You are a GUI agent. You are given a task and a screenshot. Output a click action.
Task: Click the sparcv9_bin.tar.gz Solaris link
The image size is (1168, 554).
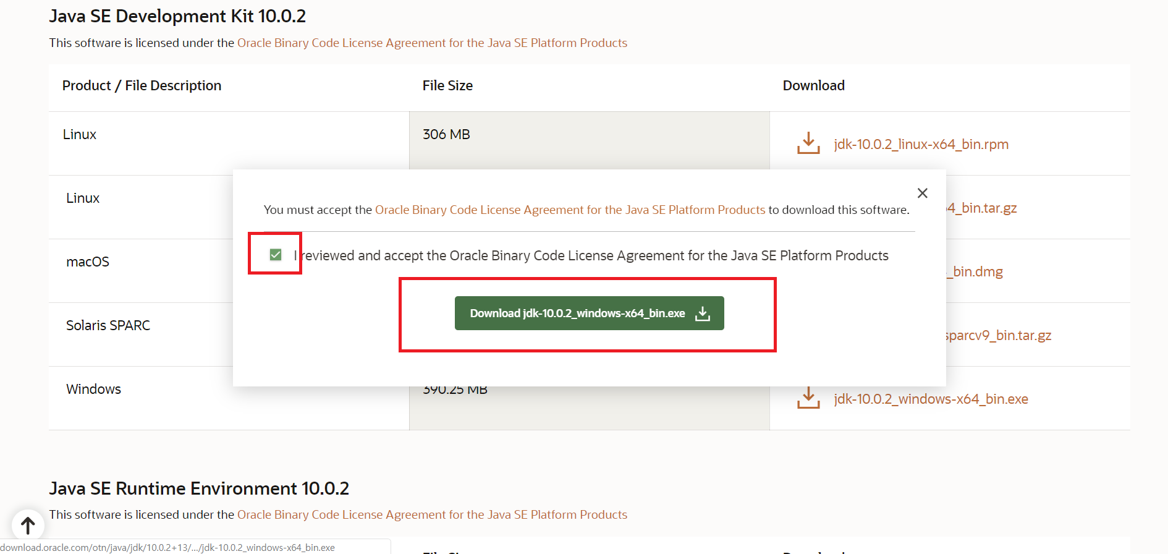click(999, 335)
